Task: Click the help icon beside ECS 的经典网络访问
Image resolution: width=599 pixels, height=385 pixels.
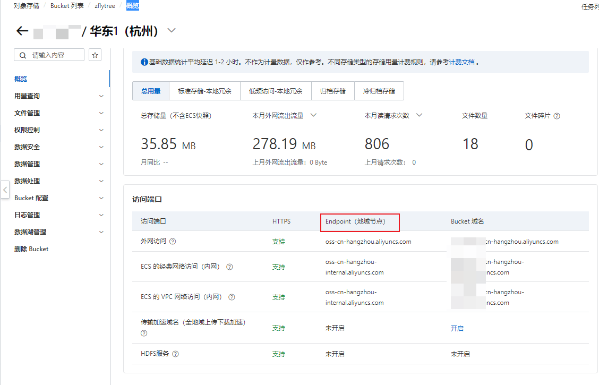Action: click(x=229, y=267)
